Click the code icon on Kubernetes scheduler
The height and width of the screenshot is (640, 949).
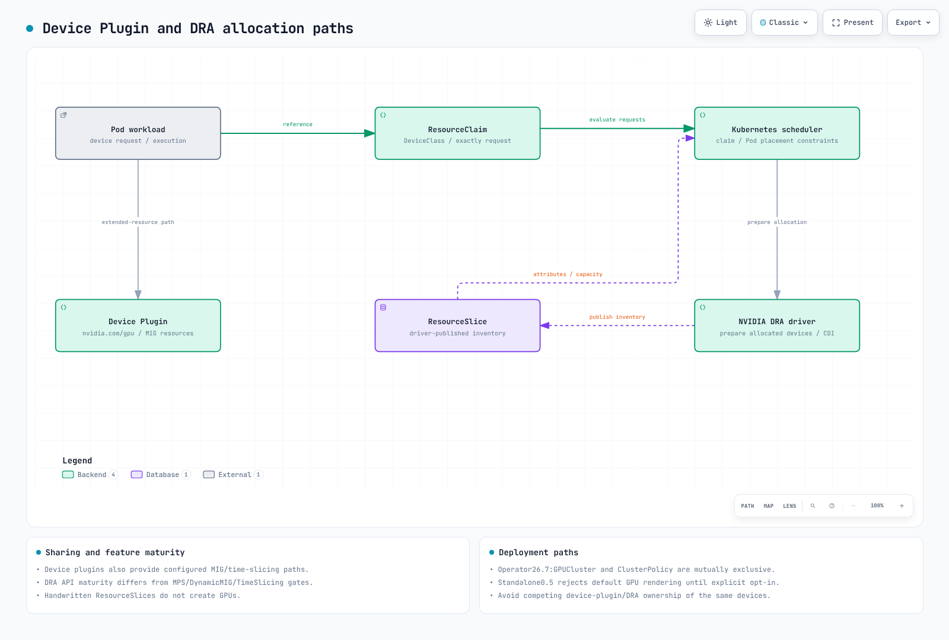coord(702,115)
